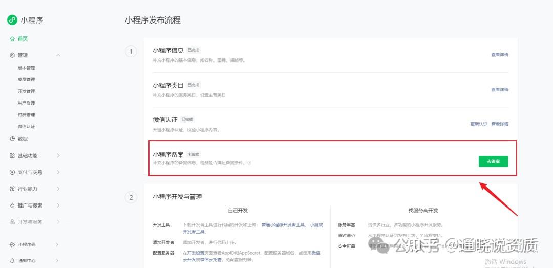Screen dimensions: 553x268
Task: Click the green 小程序 logo icon
Action: (12, 20)
